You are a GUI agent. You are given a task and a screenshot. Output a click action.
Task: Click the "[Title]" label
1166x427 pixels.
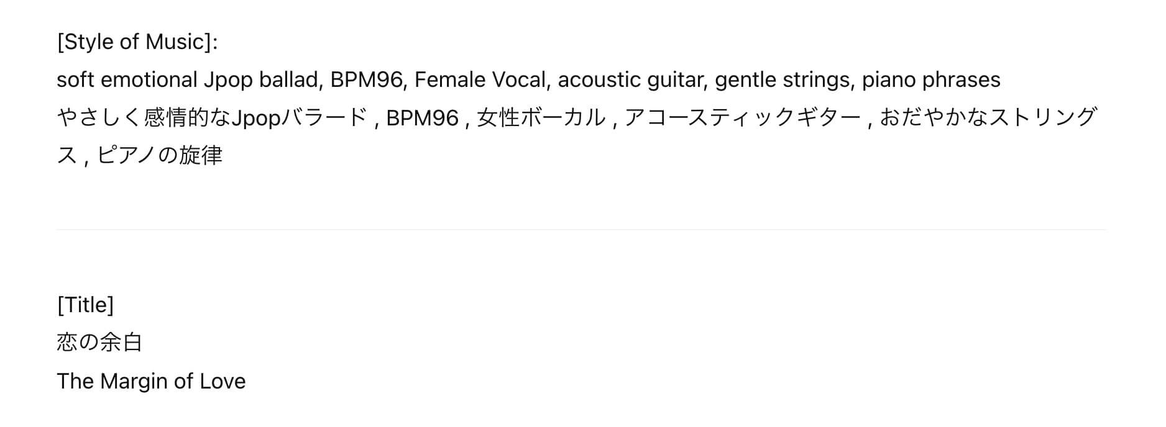[x=85, y=305]
